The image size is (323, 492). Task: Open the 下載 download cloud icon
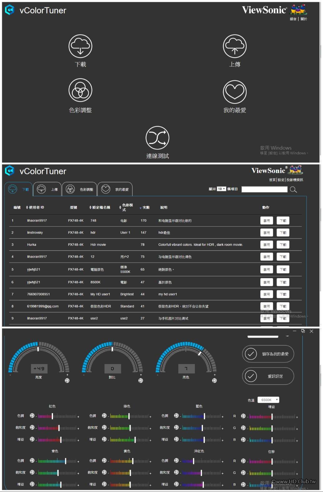click(x=80, y=46)
